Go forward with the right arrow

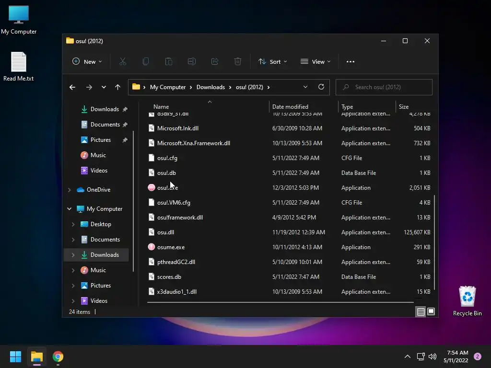point(89,87)
